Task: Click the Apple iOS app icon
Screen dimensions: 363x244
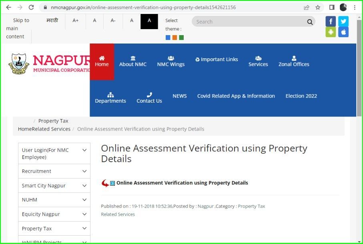Action: coord(343,32)
